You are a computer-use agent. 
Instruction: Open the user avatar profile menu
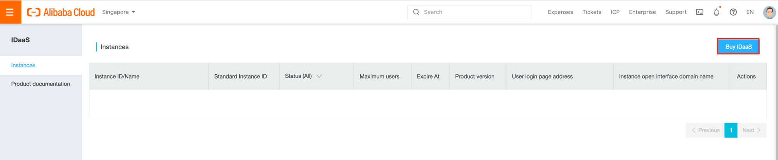pyautogui.click(x=769, y=12)
